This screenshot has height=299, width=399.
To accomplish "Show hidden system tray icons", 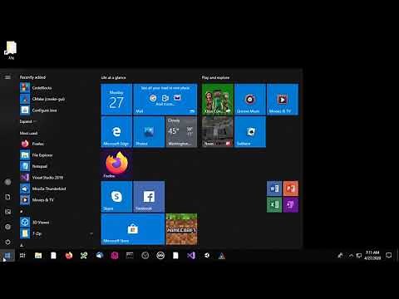I will pyautogui.click(x=351, y=256).
